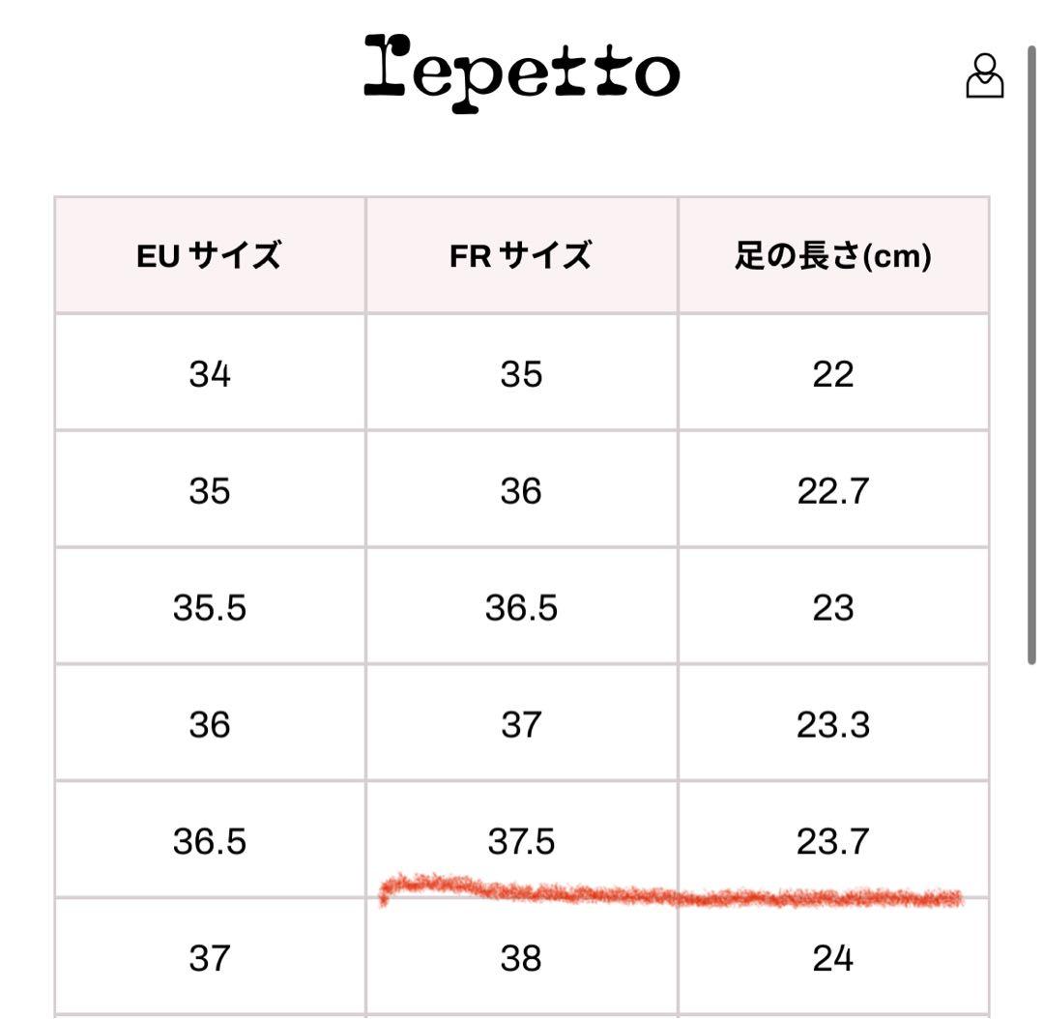1044x1019 pixels.
Task: Click 36.5 in the FR size column
Action: tap(521, 608)
